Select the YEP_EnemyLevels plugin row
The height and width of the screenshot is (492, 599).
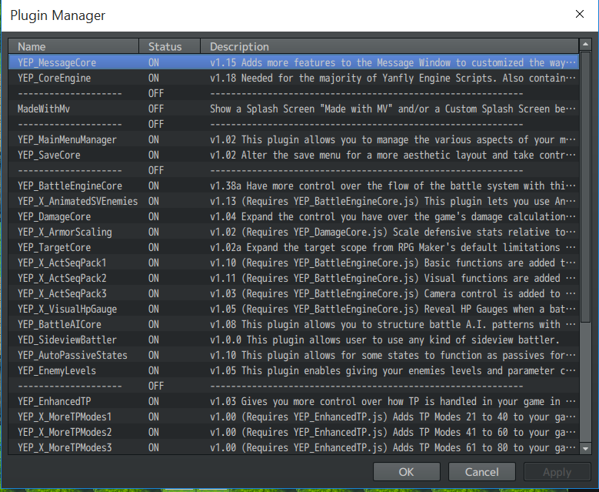294,370
